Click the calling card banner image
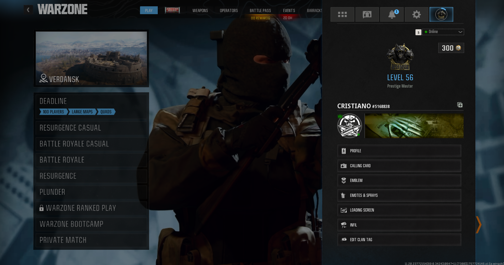 (x=414, y=126)
